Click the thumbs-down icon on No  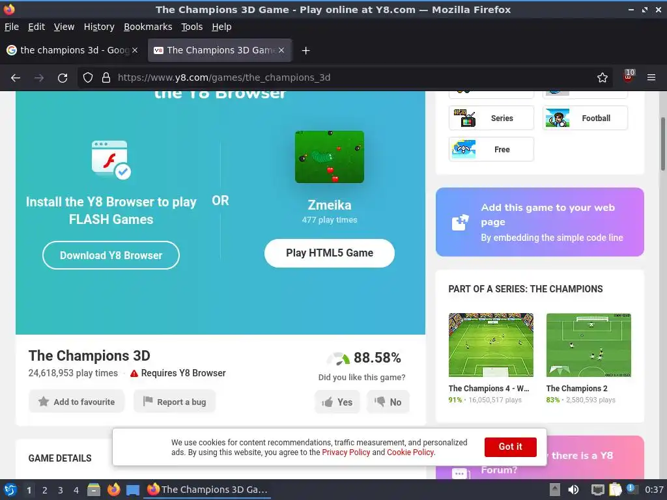click(380, 401)
